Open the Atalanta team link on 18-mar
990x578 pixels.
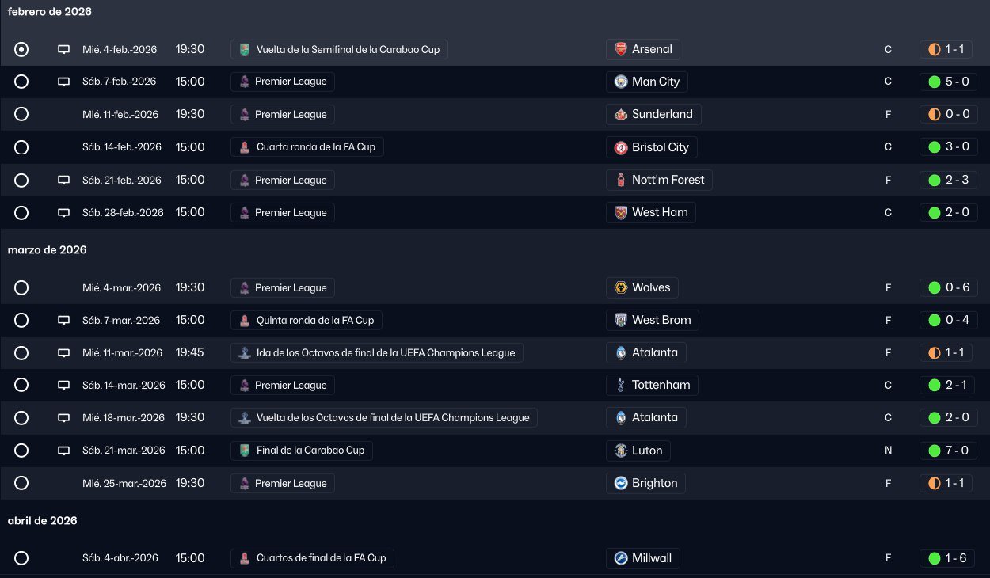pyautogui.click(x=654, y=417)
